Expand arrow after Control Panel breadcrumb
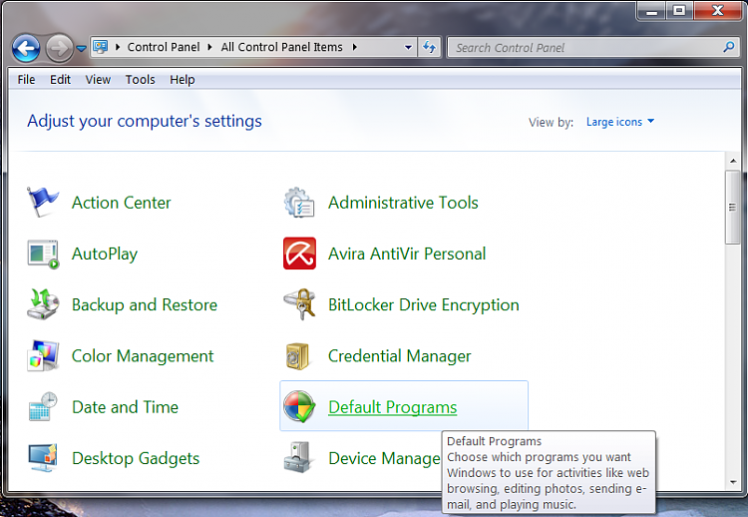Viewport: 748px width, 517px height. [x=209, y=47]
